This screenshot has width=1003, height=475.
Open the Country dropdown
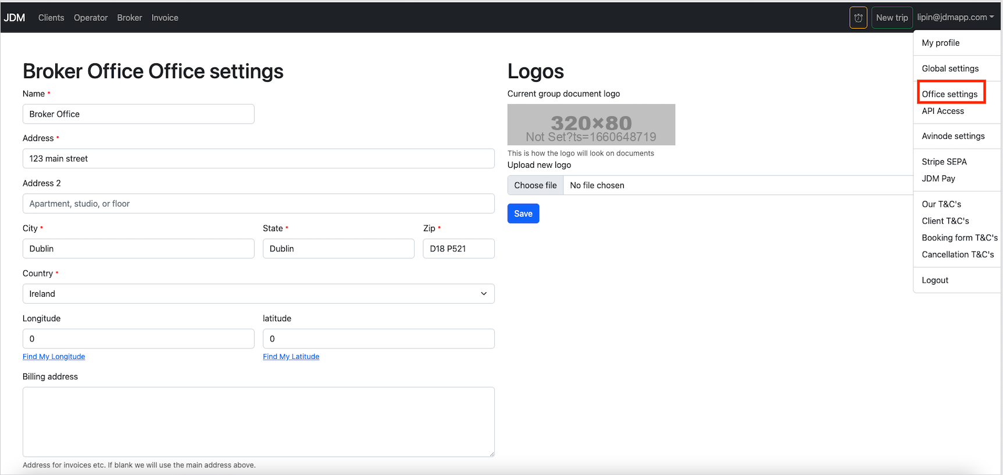tap(258, 294)
